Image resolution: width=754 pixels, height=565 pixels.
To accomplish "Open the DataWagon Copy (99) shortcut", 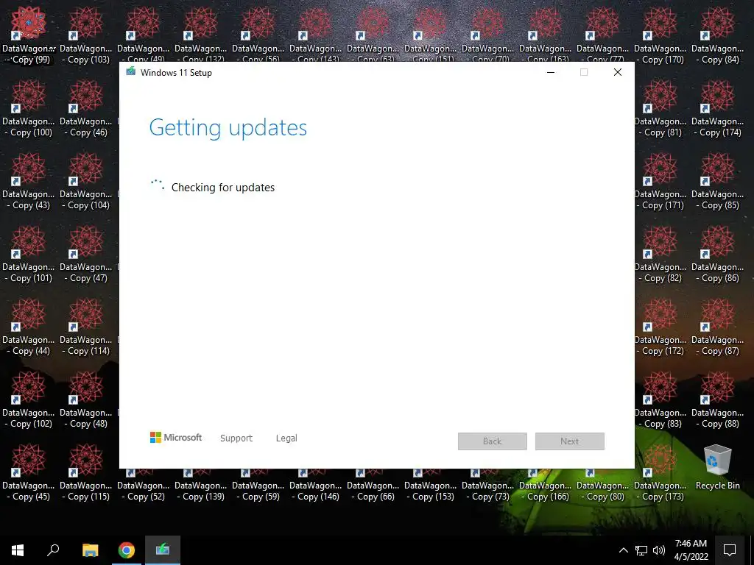I will point(29,35).
